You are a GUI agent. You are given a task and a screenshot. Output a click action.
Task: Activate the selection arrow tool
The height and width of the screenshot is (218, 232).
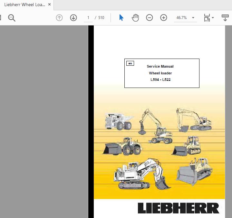pyautogui.click(x=121, y=18)
